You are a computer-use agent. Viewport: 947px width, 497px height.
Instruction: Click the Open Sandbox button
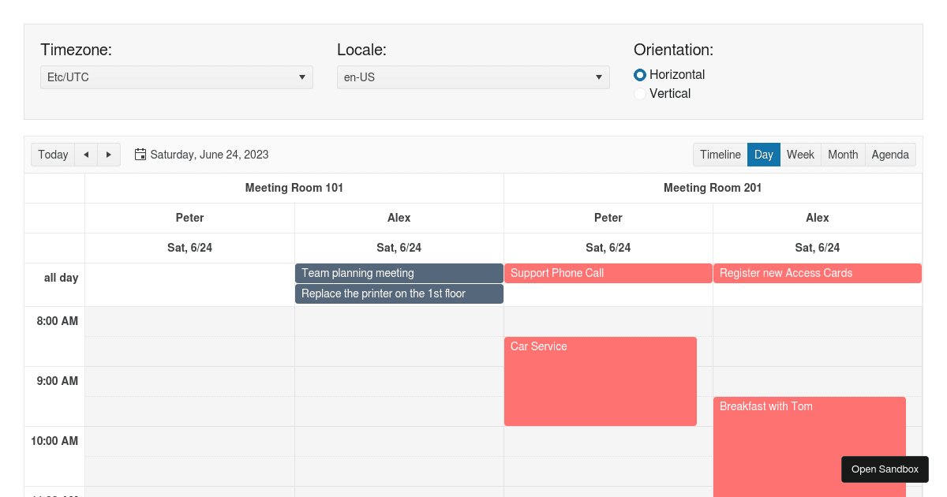[x=884, y=469]
